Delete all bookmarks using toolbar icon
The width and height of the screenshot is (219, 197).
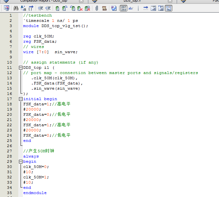87,8
